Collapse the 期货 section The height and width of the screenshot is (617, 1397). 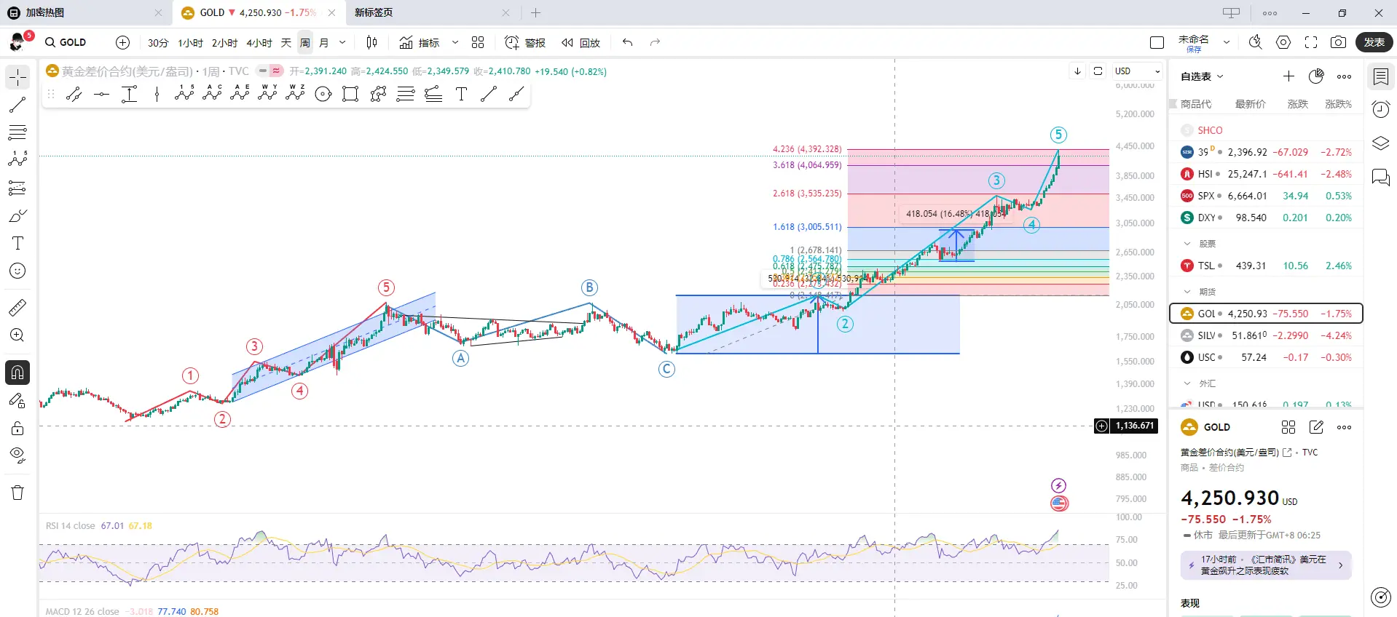click(1187, 292)
